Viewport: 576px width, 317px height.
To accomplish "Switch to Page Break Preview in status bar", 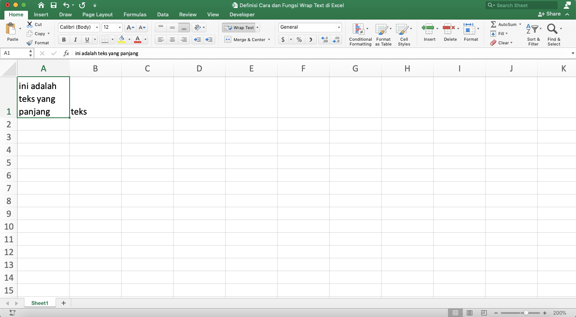I will pyautogui.click(x=484, y=313).
